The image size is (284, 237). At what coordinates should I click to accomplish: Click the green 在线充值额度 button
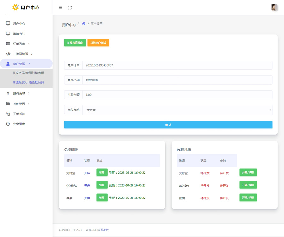(x=75, y=43)
